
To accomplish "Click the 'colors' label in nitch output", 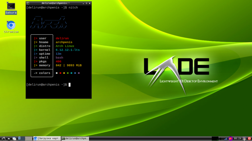I will (x=45, y=73).
